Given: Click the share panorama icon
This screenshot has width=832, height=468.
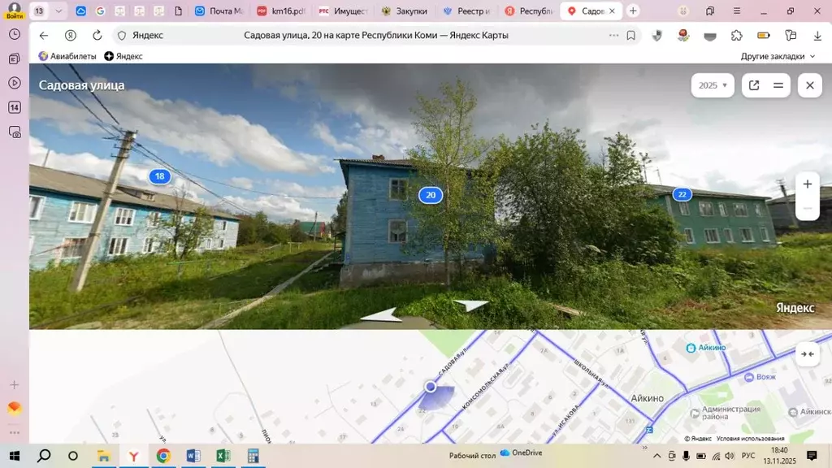Looking at the screenshot, I should pyautogui.click(x=754, y=85).
